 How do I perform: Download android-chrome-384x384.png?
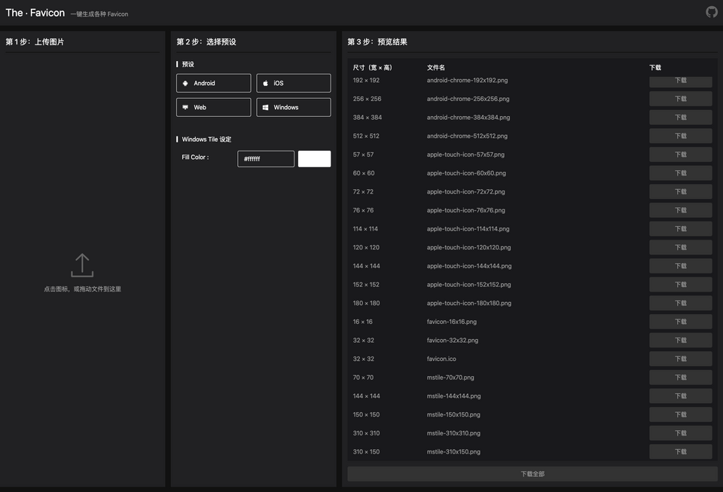681,117
